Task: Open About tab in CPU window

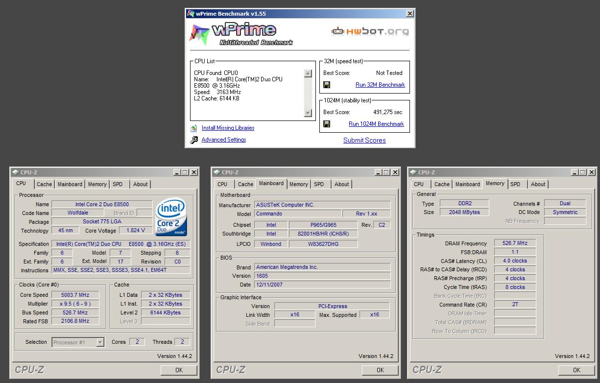Action: 140,184
